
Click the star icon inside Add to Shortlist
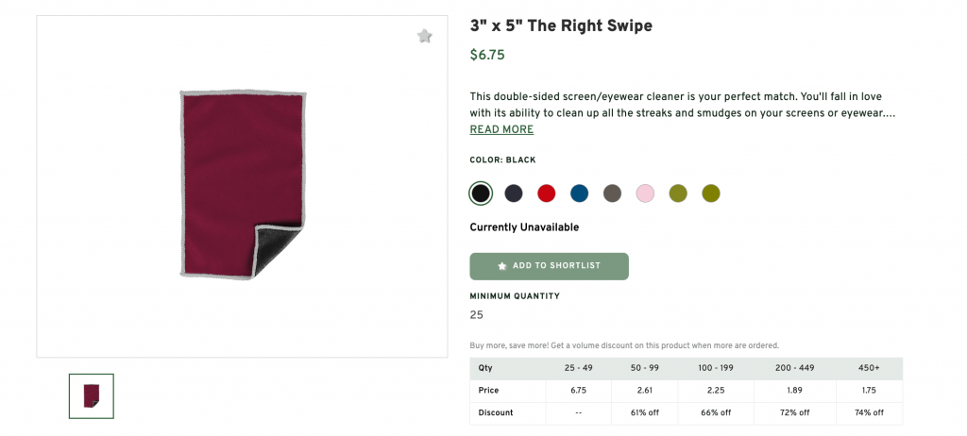coord(502,266)
